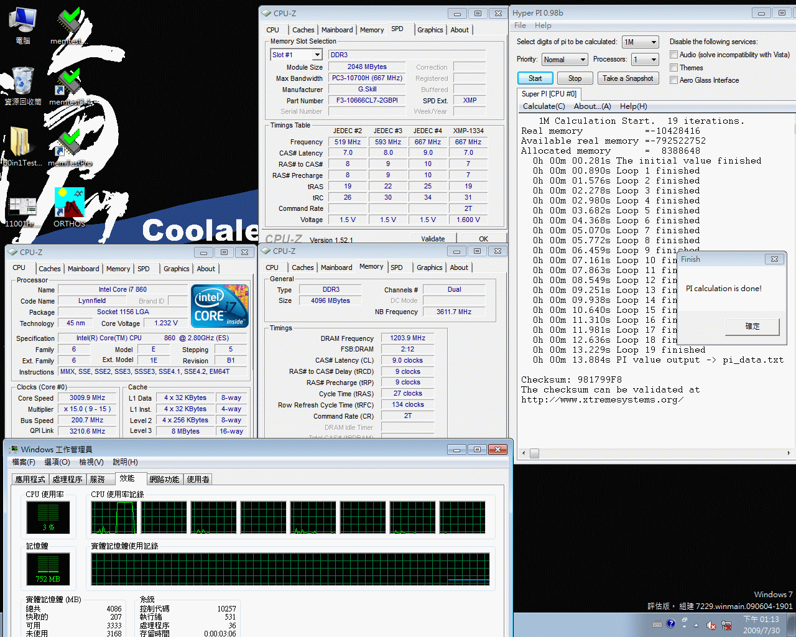
Task: Click Validate button in CPU-Z SPD window
Action: tap(433, 239)
